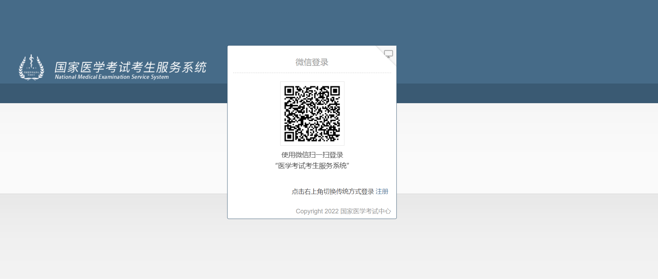
Task: Click the blank white area left of login card
Action: (112, 147)
